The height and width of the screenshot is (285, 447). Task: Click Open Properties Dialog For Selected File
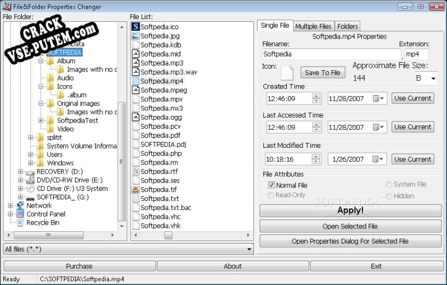[350, 241]
